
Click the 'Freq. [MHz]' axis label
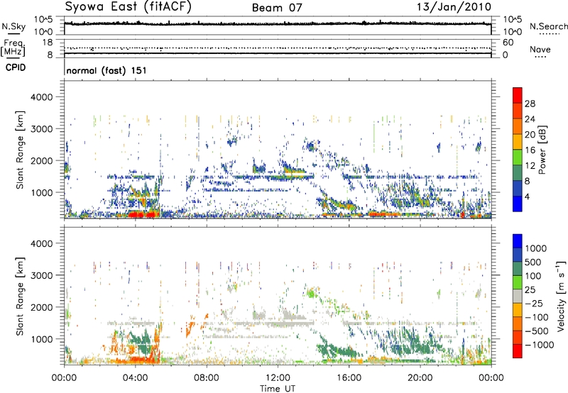[13, 48]
